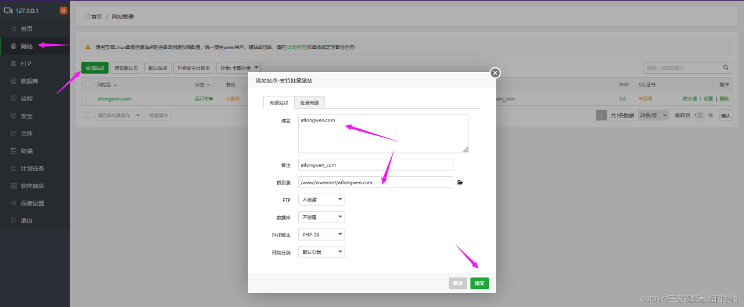This screenshot has height=307, width=744.
Task: Open the 首页 home icon in sidebar
Action: (13, 28)
